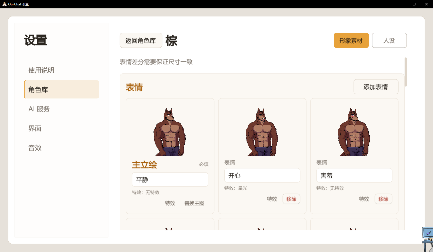The height and width of the screenshot is (252, 433).
Task: Click the 返回角色库 button
Action: click(x=141, y=41)
